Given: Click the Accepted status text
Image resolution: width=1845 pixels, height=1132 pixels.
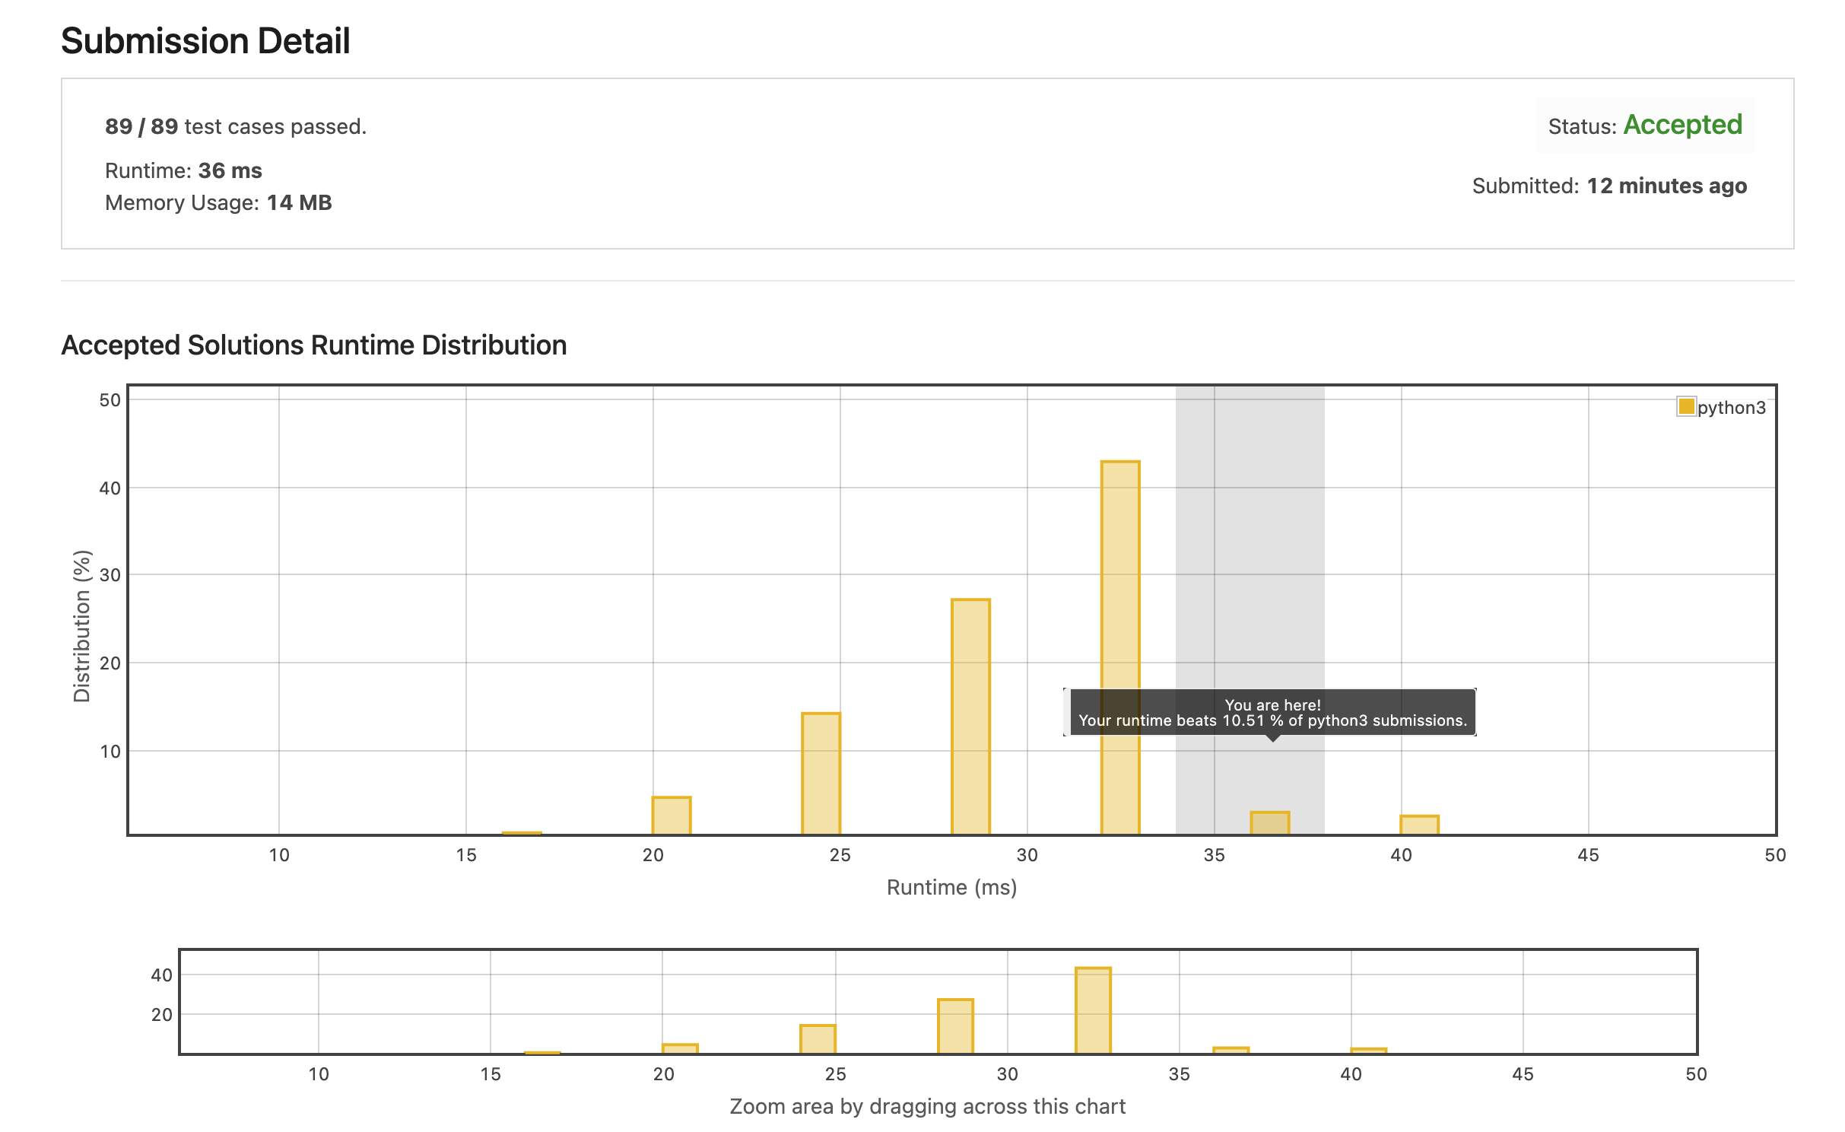Looking at the screenshot, I should [1682, 125].
